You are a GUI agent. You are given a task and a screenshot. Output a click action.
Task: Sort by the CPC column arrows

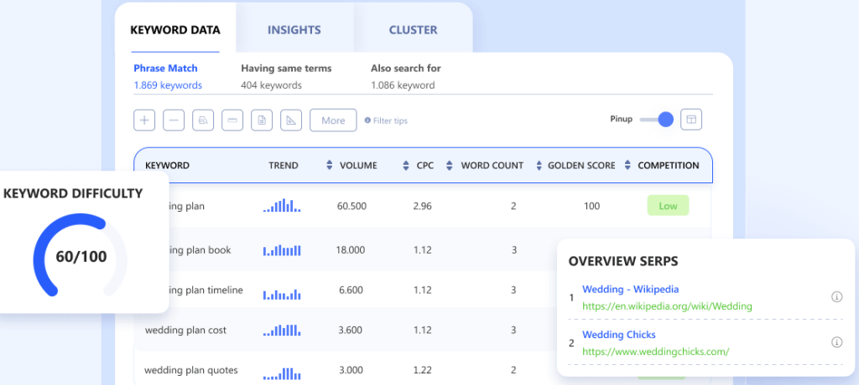[406, 165]
